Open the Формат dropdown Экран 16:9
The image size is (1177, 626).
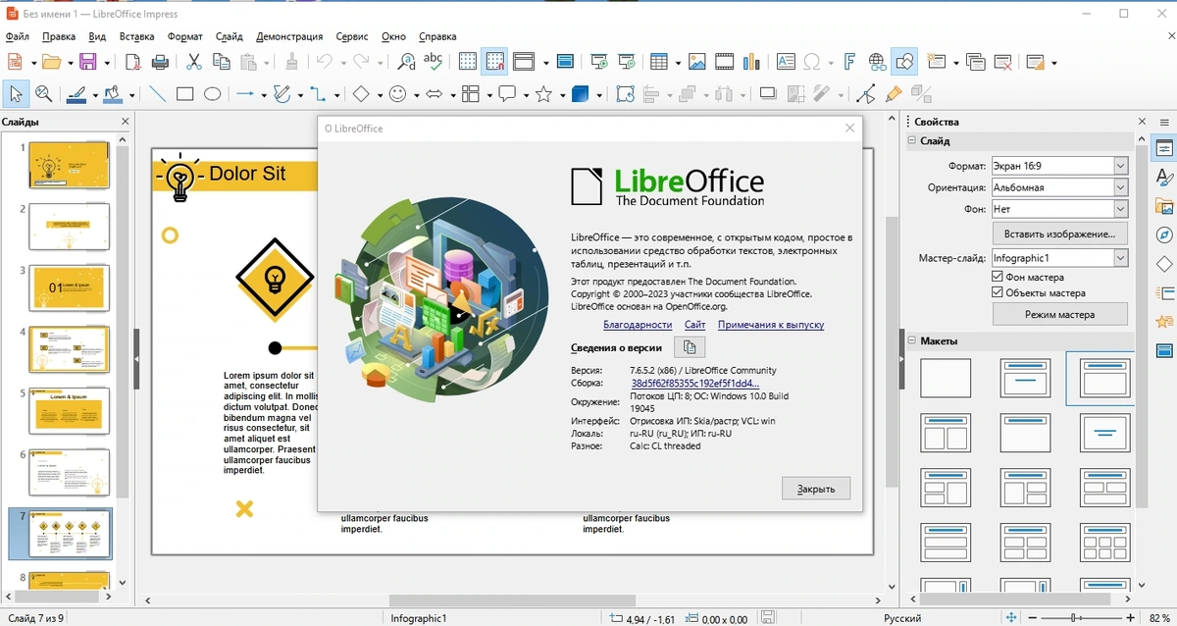click(x=1059, y=166)
